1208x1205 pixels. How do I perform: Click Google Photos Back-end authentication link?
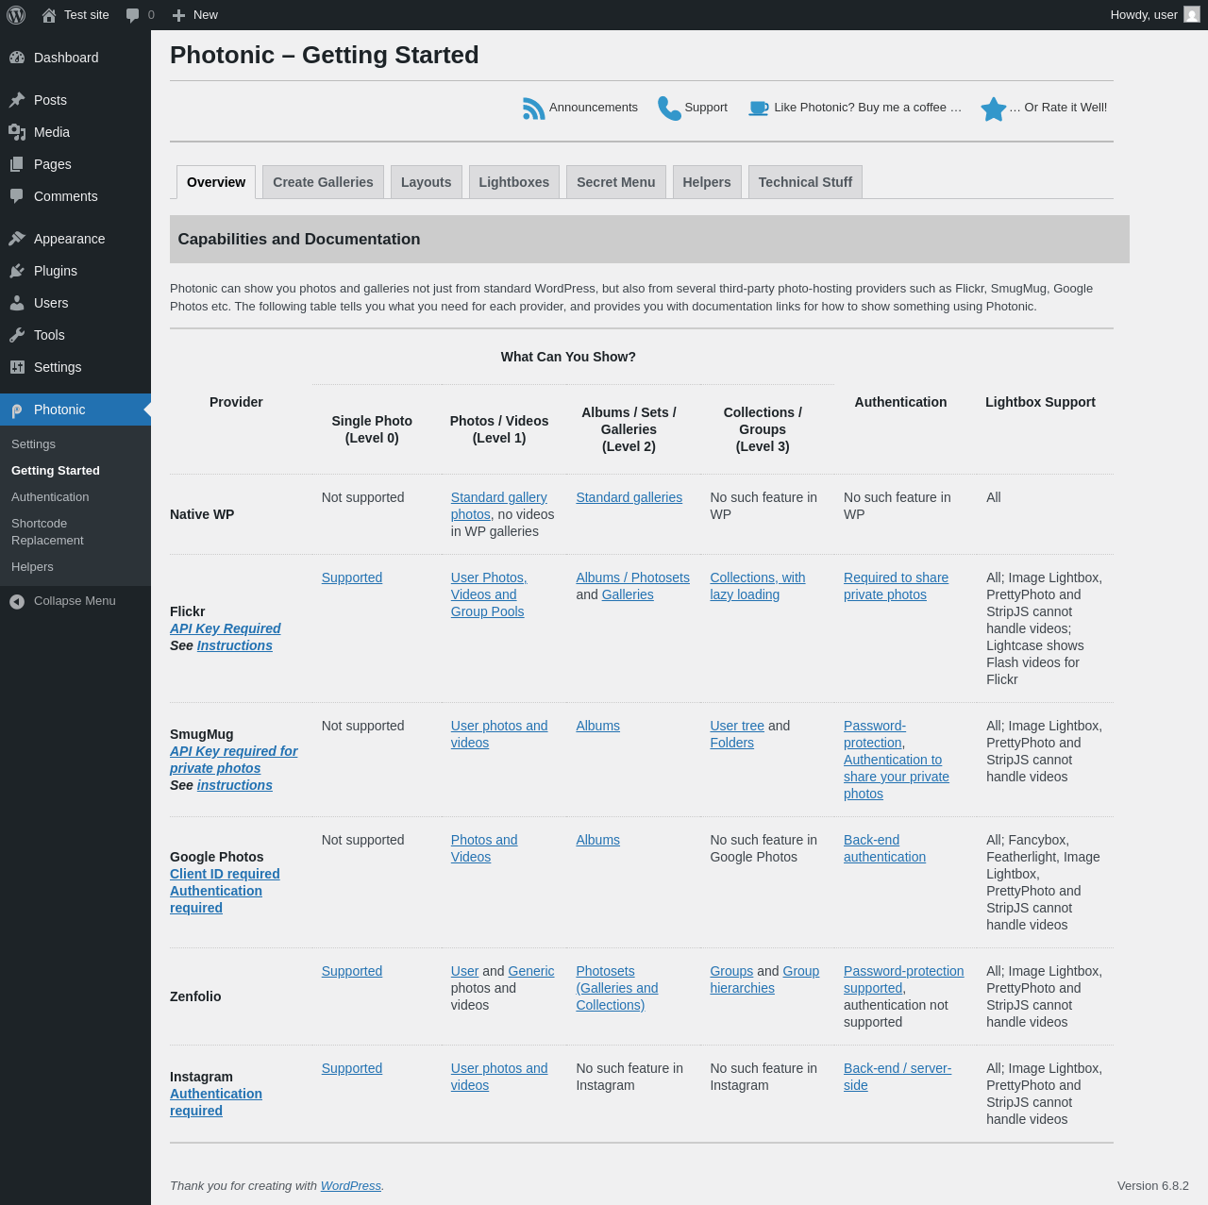[884, 848]
